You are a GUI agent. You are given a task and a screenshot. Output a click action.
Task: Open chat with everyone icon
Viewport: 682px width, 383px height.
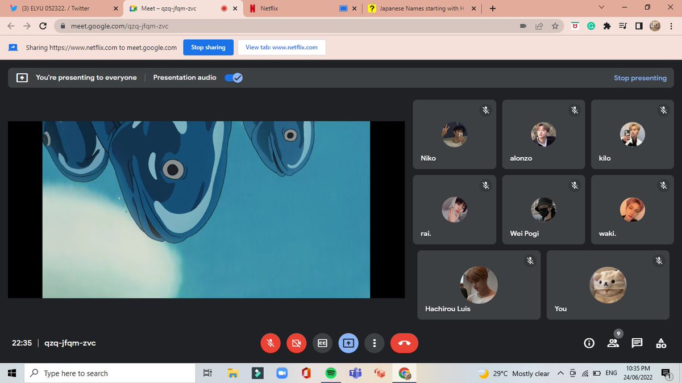[x=637, y=343]
